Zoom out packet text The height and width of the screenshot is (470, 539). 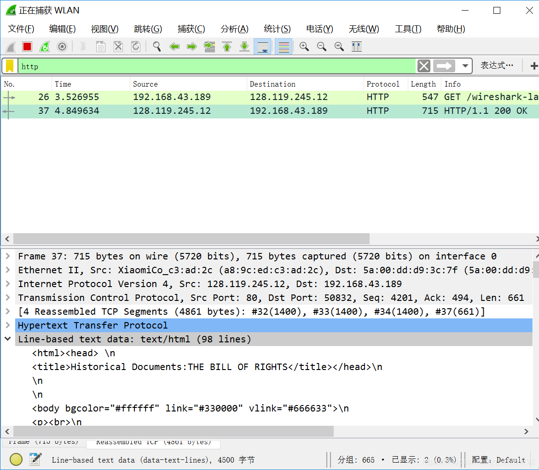pos(321,47)
